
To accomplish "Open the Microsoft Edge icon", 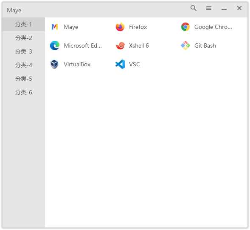I will click(x=55, y=45).
